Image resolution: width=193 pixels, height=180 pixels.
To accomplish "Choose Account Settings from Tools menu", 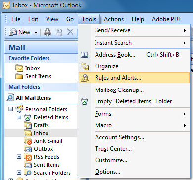I will (119, 137).
